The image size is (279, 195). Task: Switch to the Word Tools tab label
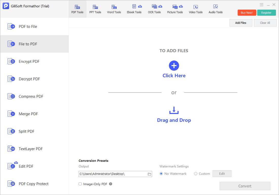[114, 12]
